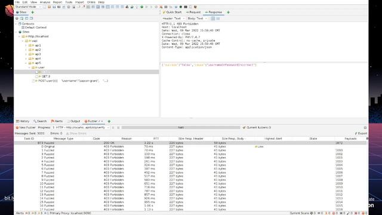Click the Export button

[361, 133]
